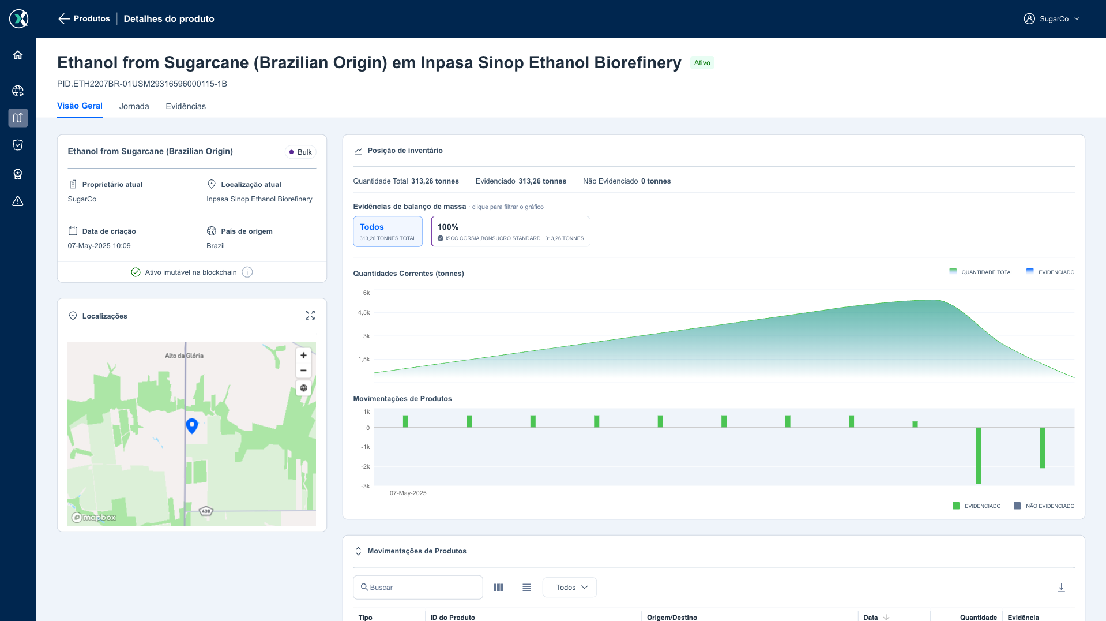Screen dimensions: 1106x621
Task: Switch table to column view icon
Action: 499,588
